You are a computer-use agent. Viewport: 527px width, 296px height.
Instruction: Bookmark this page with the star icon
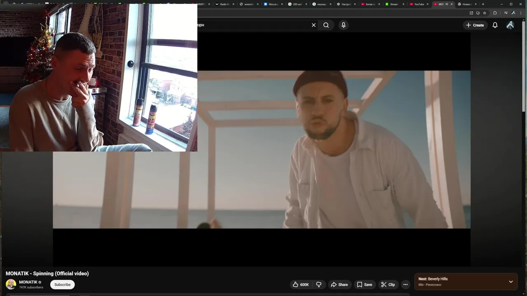(x=485, y=13)
